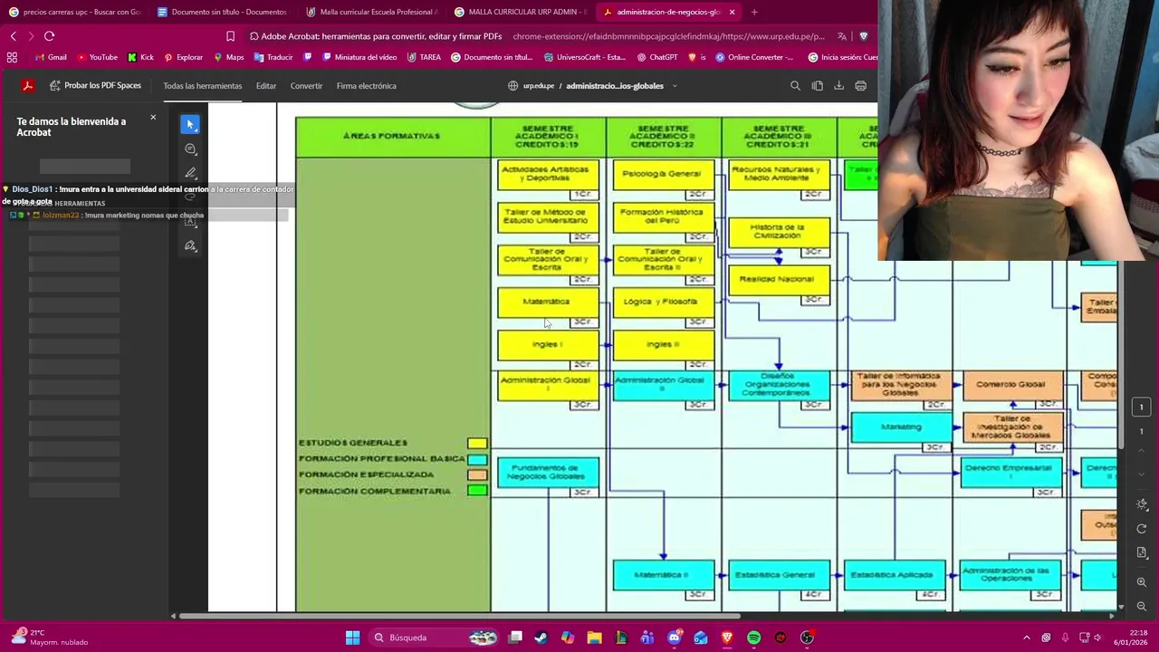Switch to Documento sin título tab
The width and height of the screenshot is (1159, 652).
[x=221, y=12]
